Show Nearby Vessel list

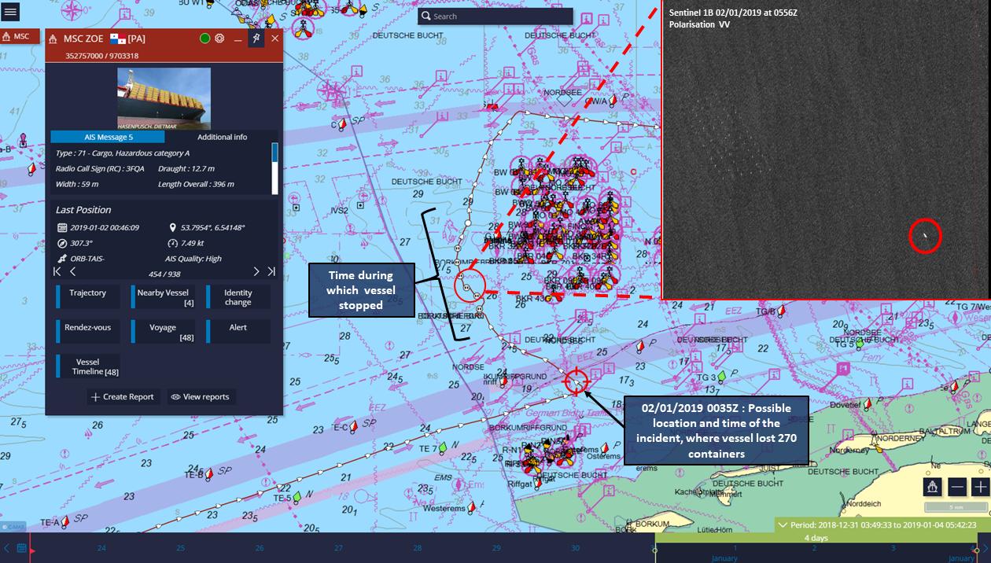tap(163, 296)
